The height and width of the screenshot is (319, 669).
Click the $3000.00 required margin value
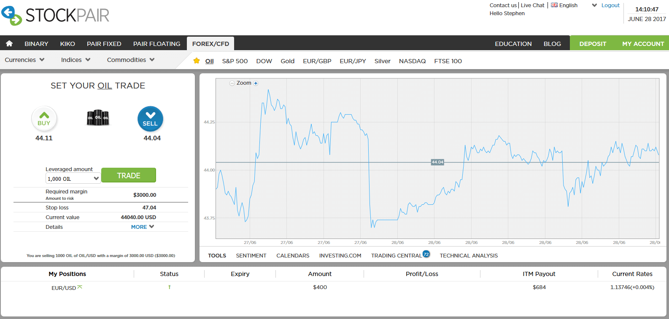tap(145, 195)
